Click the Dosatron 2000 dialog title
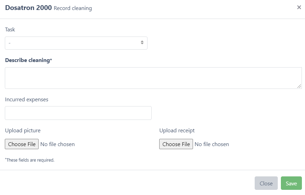Screen dimensions: 305x195 pyautogui.click(x=28, y=8)
